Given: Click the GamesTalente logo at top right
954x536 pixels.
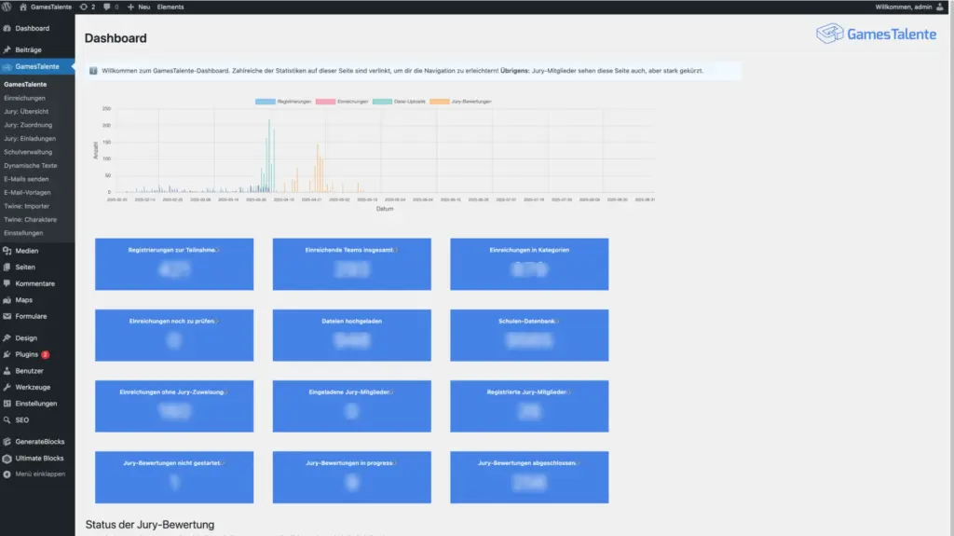Looking at the screenshot, I should (x=876, y=34).
